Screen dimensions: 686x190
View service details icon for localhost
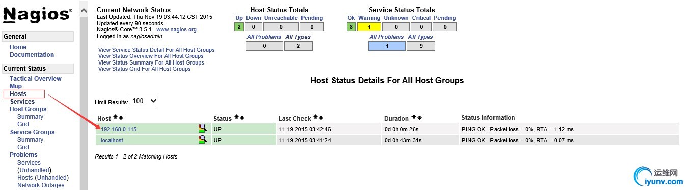tap(202, 139)
